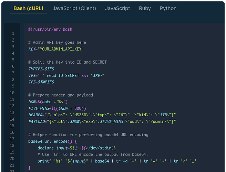The image size is (226, 172).
Task: Show the Ruby code example
Action: pos(145,9)
